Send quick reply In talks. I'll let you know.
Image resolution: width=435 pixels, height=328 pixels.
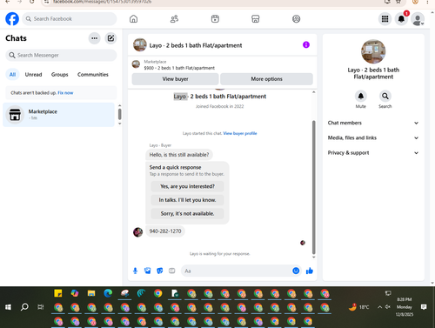pos(187,200)
